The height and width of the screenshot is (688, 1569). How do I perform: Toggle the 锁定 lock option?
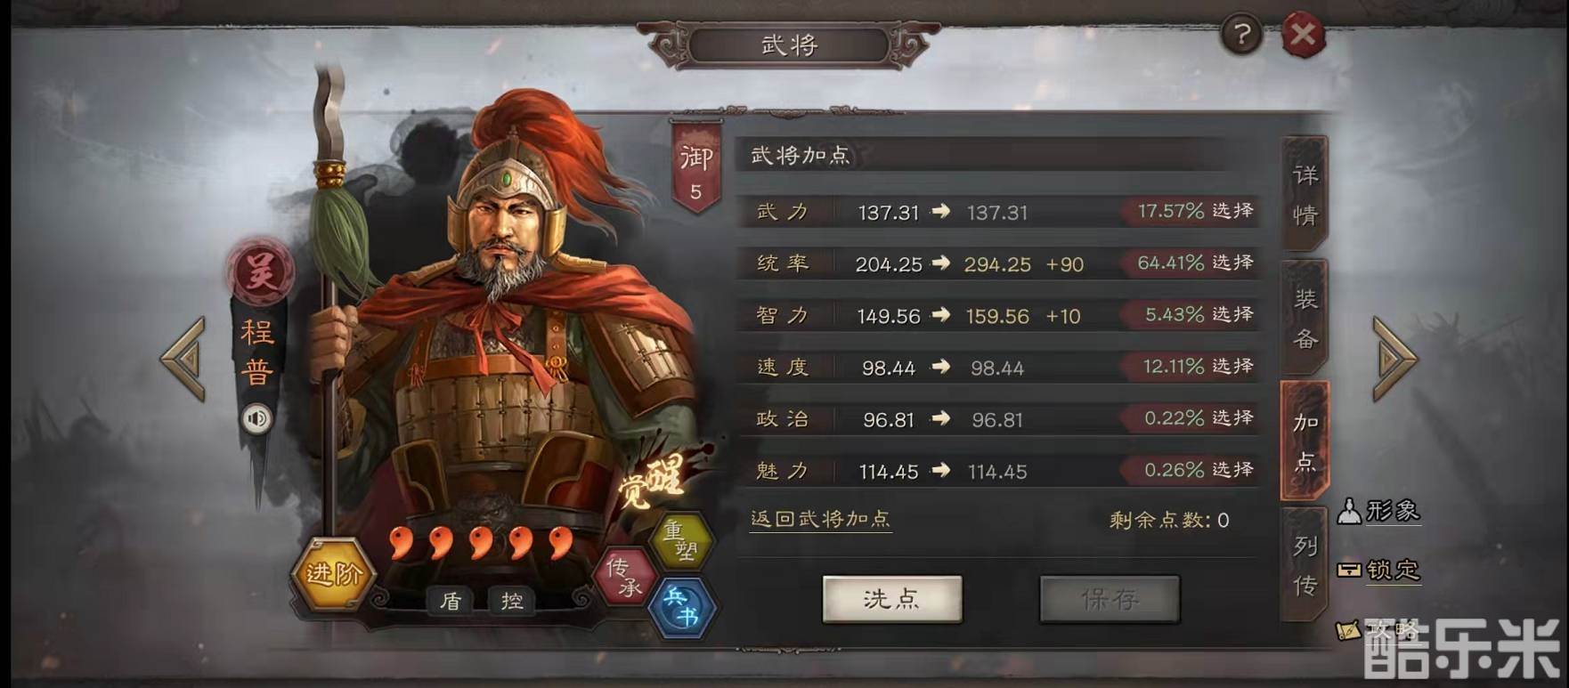point(1378,570)
